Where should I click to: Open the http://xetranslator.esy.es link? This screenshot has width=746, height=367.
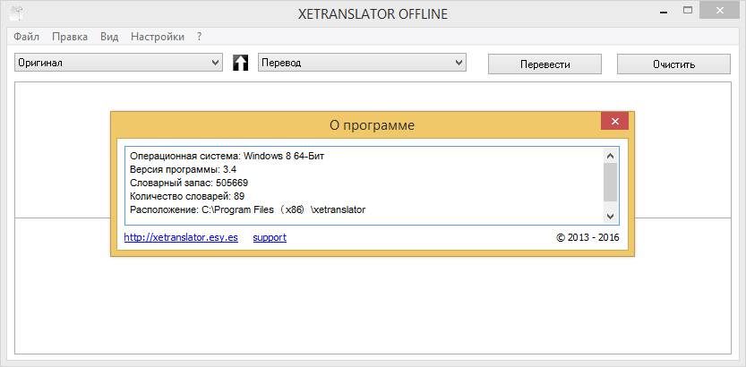(181, 237)
